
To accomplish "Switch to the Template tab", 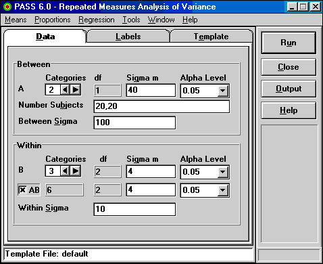I will pyautogui.click(x=211, y=37).
